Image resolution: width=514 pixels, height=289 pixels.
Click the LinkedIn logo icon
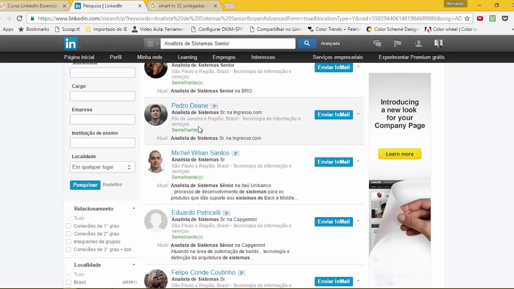(71, 43)
